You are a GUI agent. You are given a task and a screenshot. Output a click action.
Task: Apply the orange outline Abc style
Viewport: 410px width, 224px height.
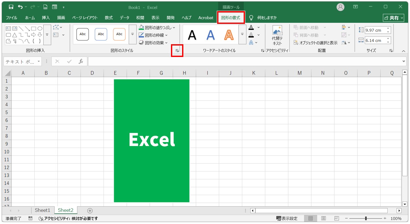119,34
